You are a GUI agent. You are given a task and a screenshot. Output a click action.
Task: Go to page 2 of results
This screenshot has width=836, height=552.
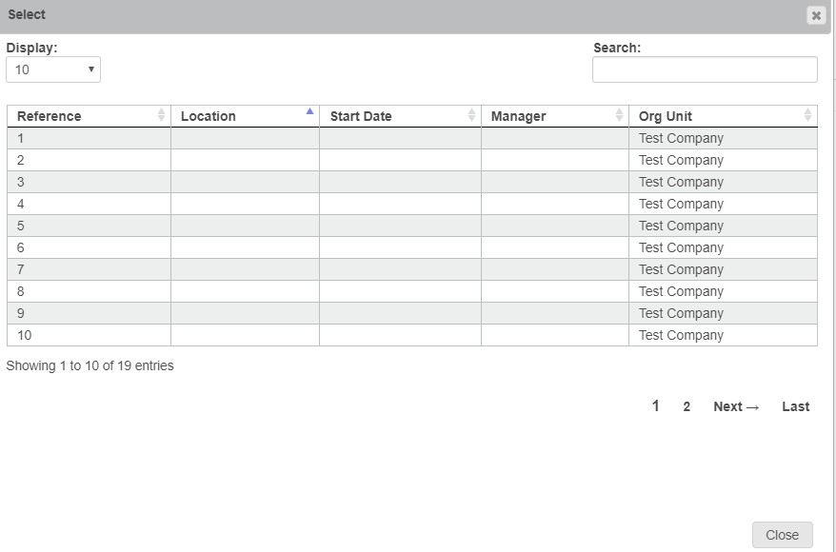tap(687, 406)
